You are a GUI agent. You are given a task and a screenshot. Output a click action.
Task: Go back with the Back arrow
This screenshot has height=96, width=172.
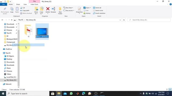[2, 20]
